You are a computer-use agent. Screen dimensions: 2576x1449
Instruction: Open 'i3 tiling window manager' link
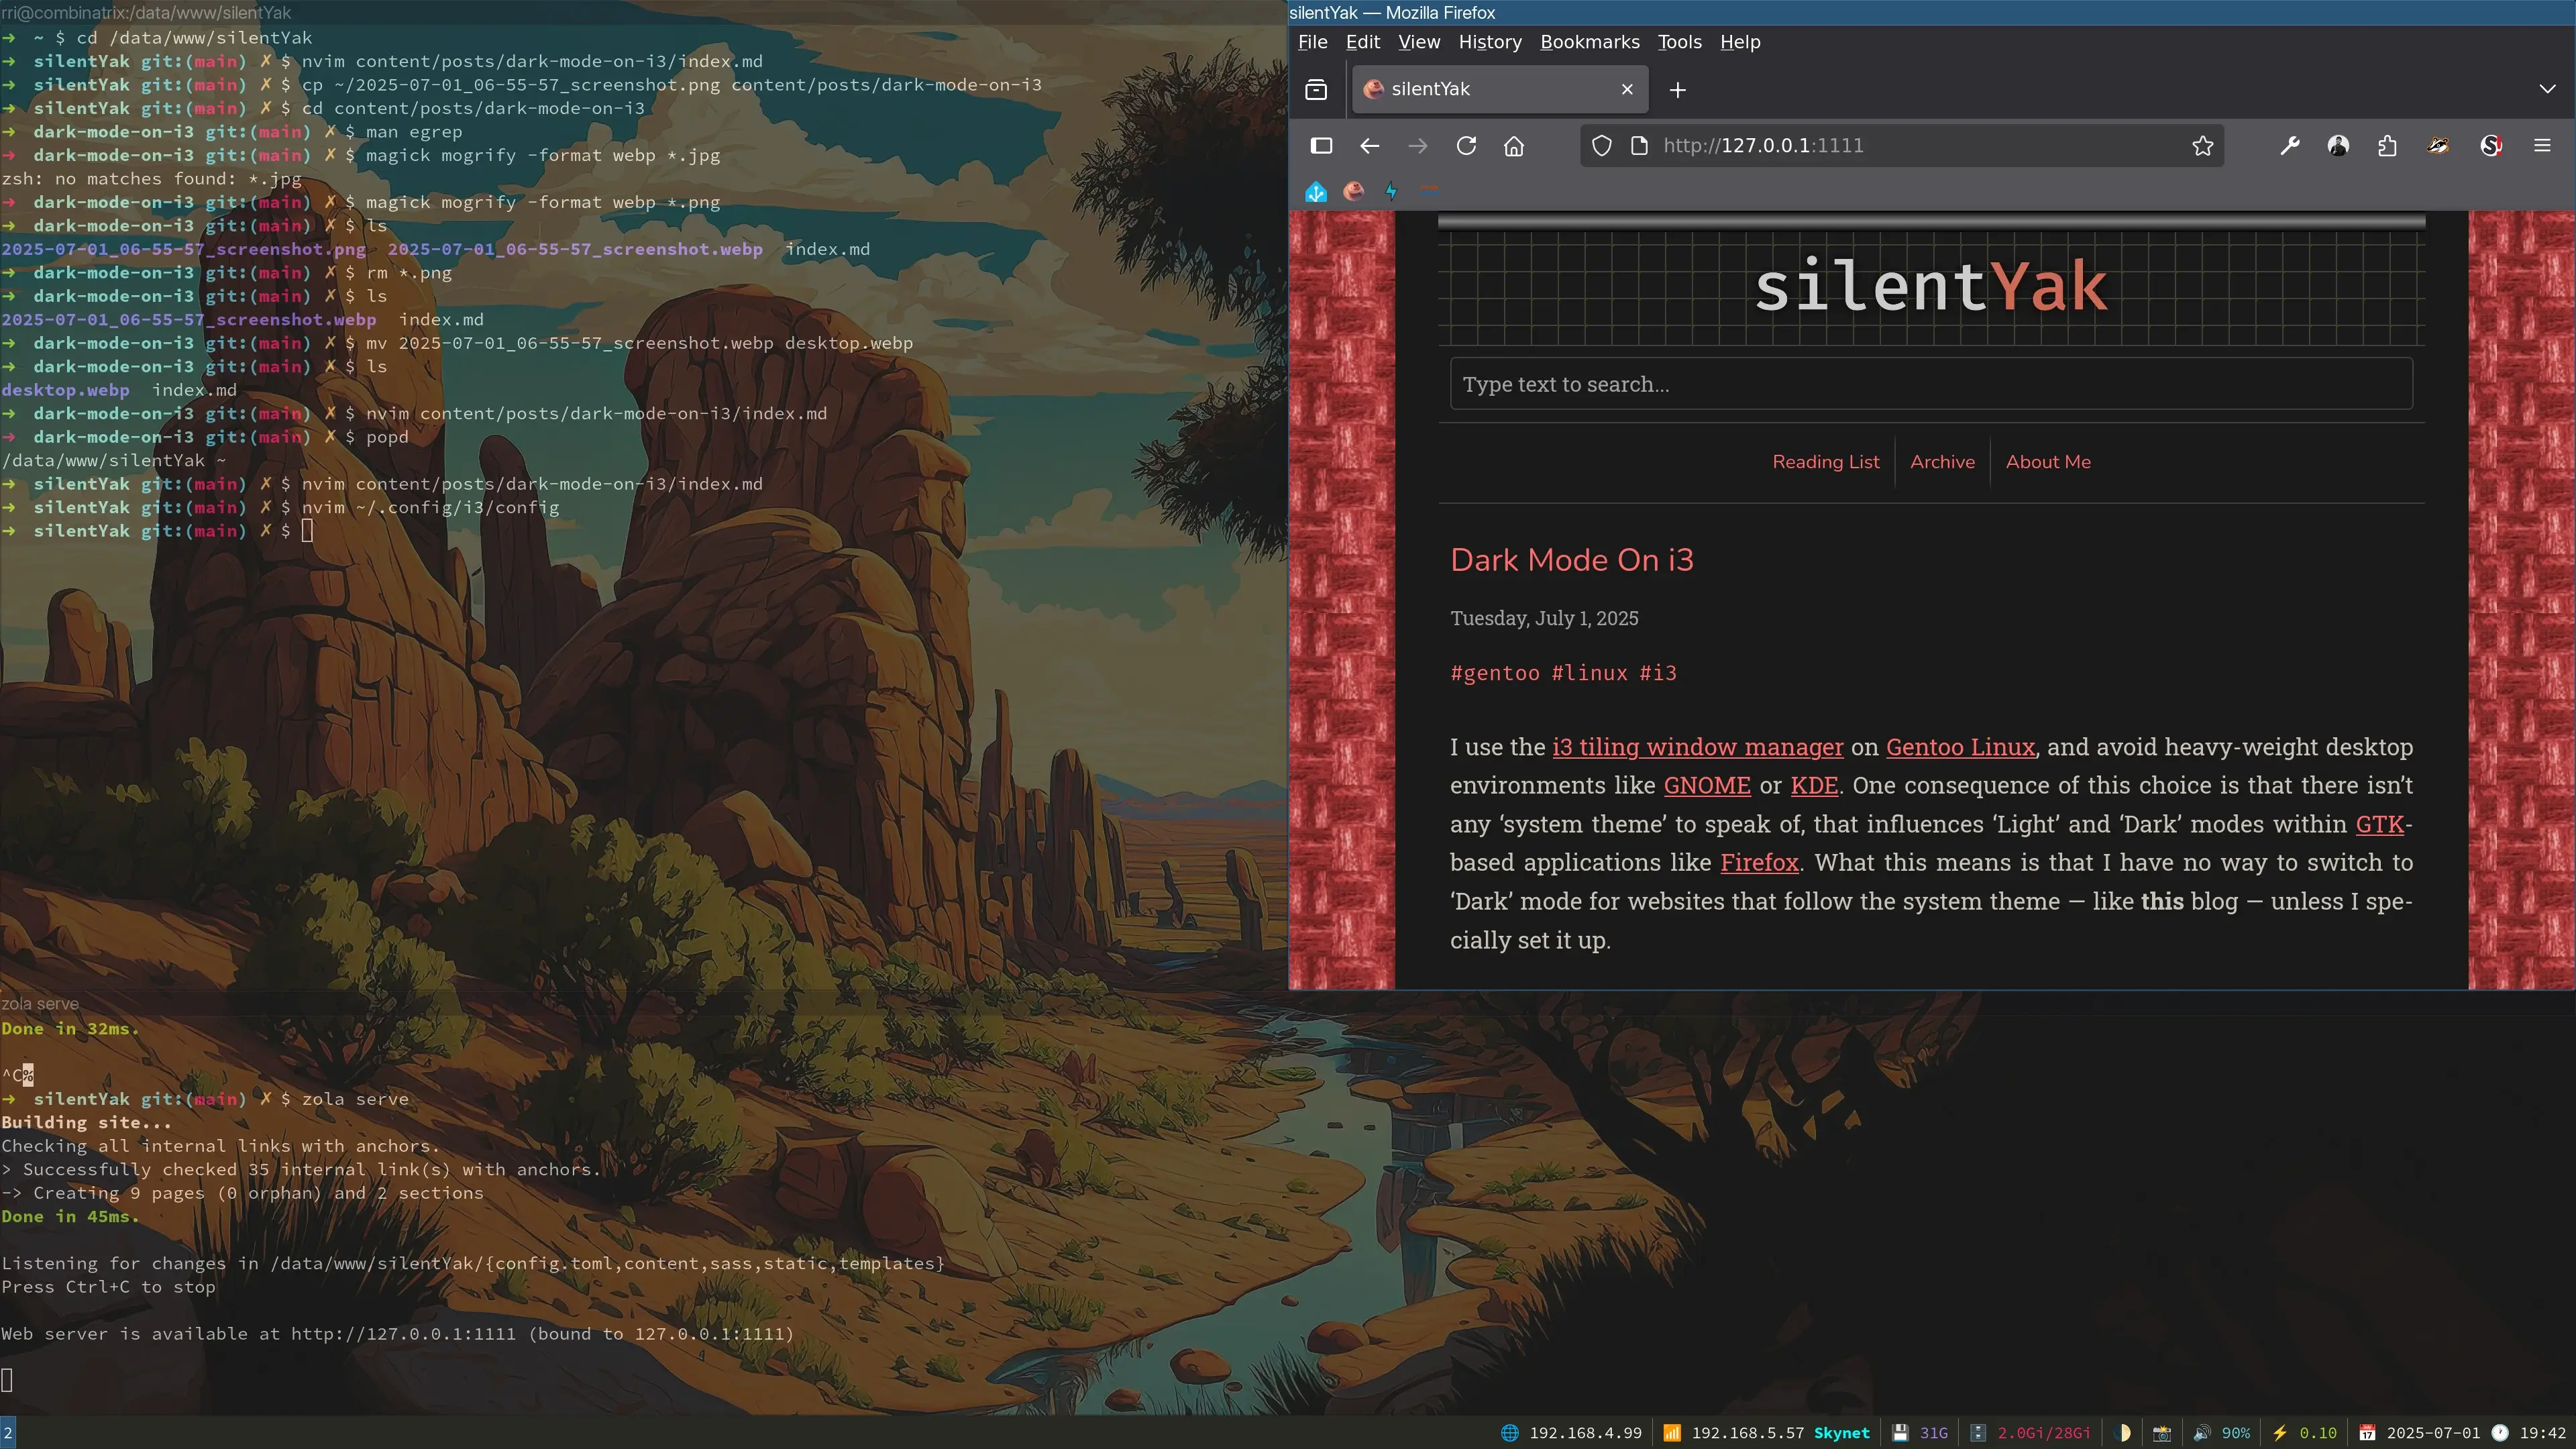[1697, 747]
